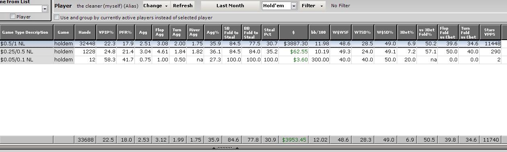
Task: Sort by Stars VPPS column header
Action: (x=491, y=32)
